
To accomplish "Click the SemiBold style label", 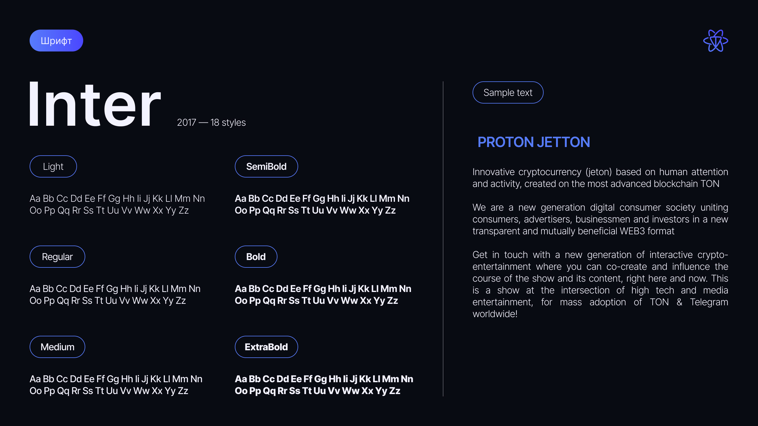I will coord(266,167).
